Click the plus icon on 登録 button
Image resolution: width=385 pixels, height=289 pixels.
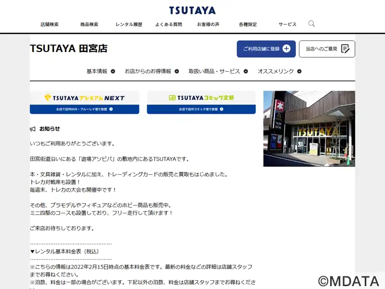pyautogui.click(x=286, y=49)
